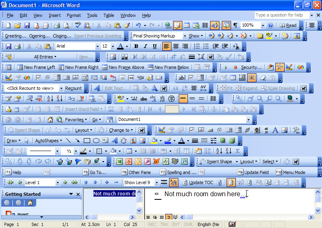The image size is (322, 228).
Task: Click the Type a question for help box
Action: click(282, 15)
